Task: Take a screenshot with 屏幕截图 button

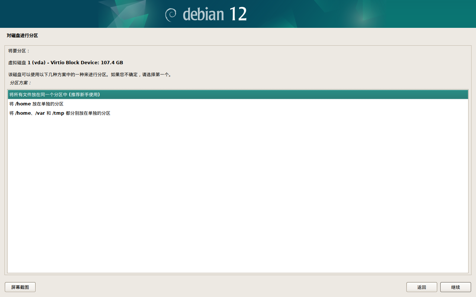Action: coord(20,287)
